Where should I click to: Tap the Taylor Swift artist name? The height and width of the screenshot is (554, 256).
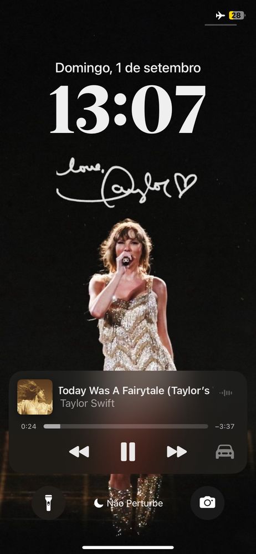click(x=88, y=403)
